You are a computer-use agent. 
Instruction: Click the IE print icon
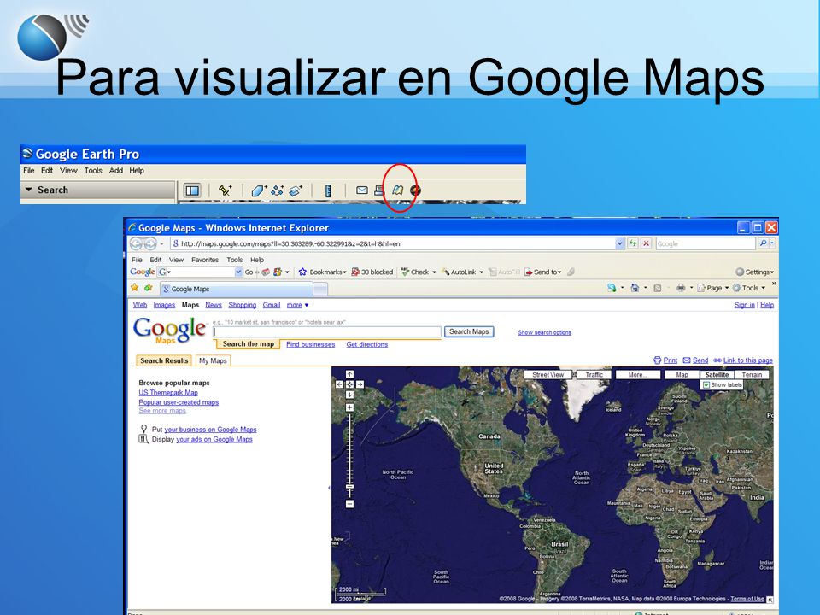(x=681, y=288)
